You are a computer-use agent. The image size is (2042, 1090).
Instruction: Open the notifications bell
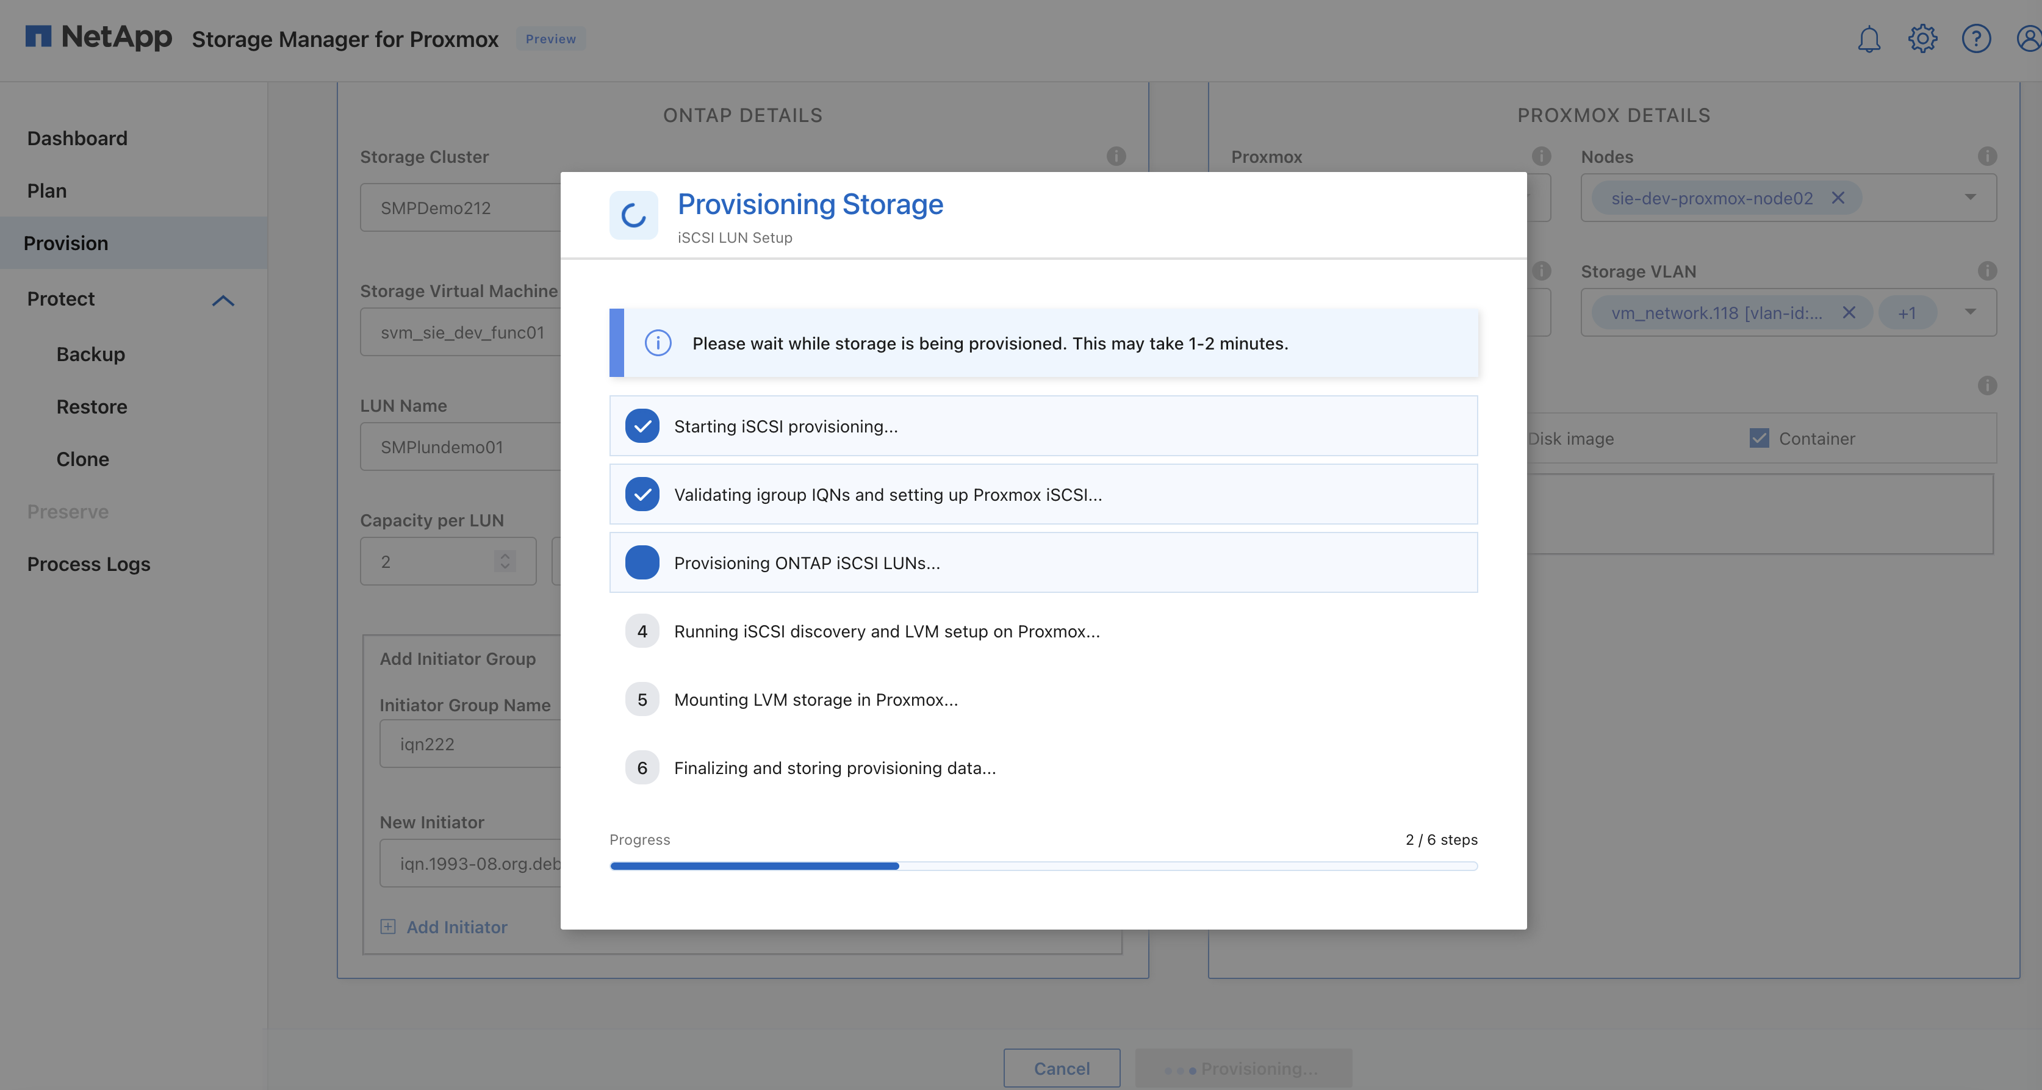1868,37
